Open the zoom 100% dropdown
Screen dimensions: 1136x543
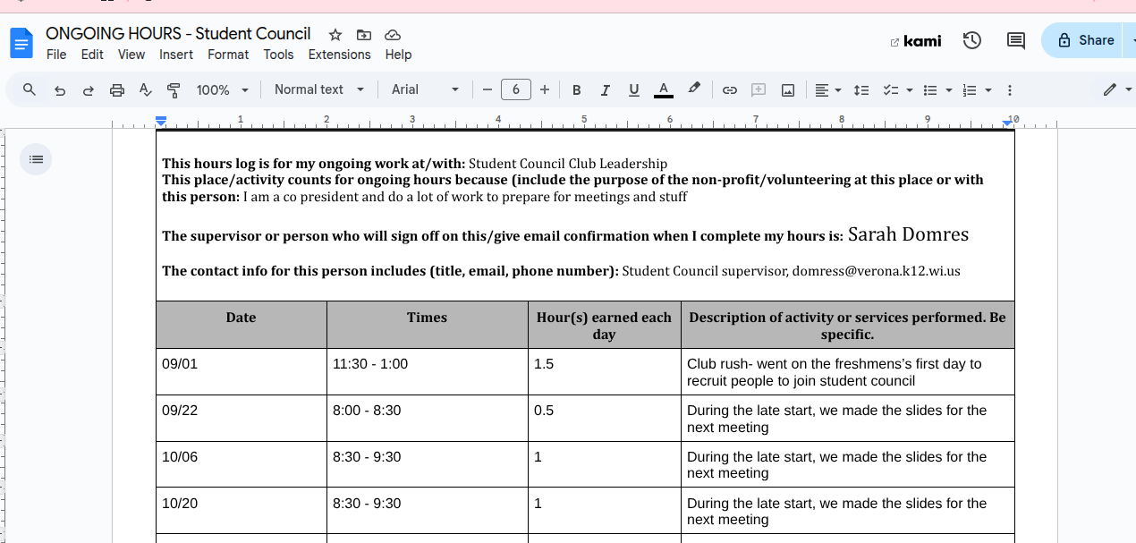[223, 90]
